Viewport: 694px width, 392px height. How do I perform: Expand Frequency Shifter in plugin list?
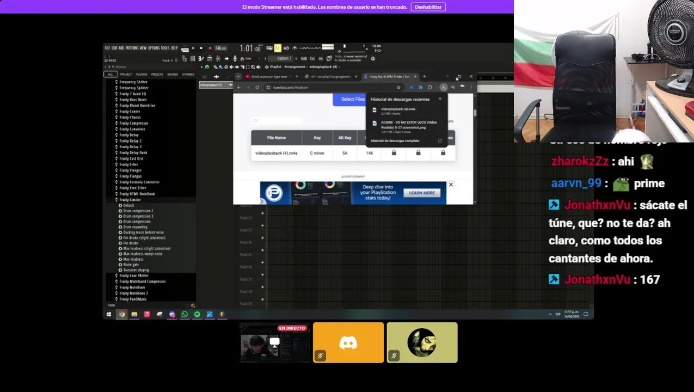coord(133,82)
